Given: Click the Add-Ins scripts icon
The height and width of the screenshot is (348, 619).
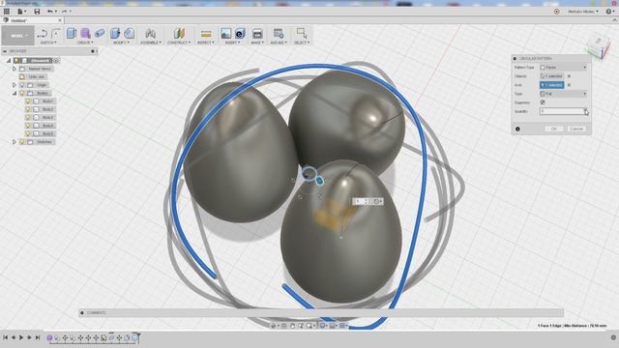Looking at the screenshot, I should tap(278, 34).
